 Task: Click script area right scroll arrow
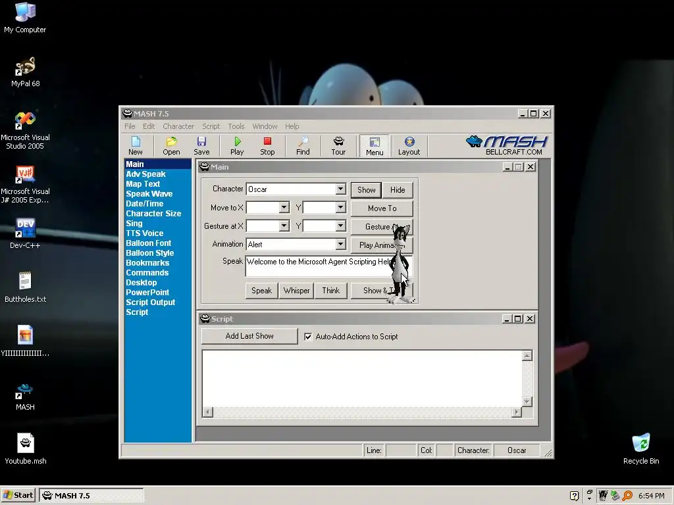click(516, 412)
